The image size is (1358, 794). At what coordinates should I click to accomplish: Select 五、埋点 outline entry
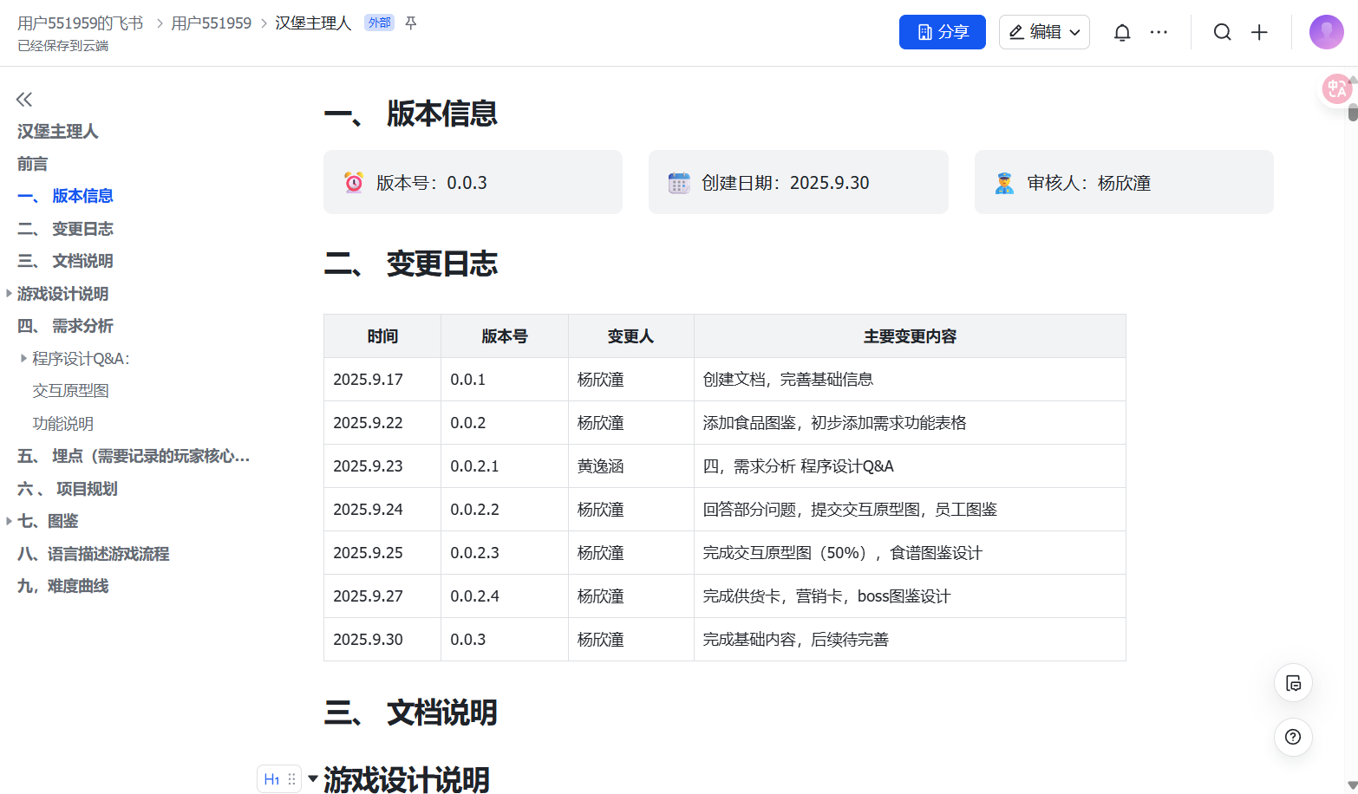[x=134, y=456]
